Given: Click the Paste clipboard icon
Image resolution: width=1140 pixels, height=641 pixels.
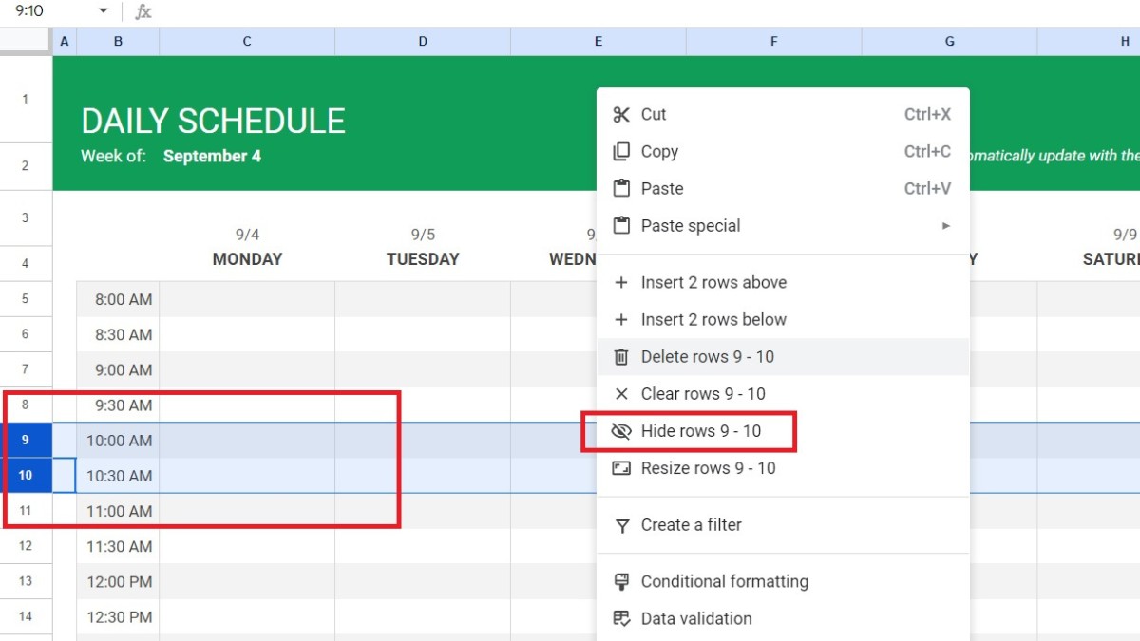Looking at the screenshot, I should point(622,188).
